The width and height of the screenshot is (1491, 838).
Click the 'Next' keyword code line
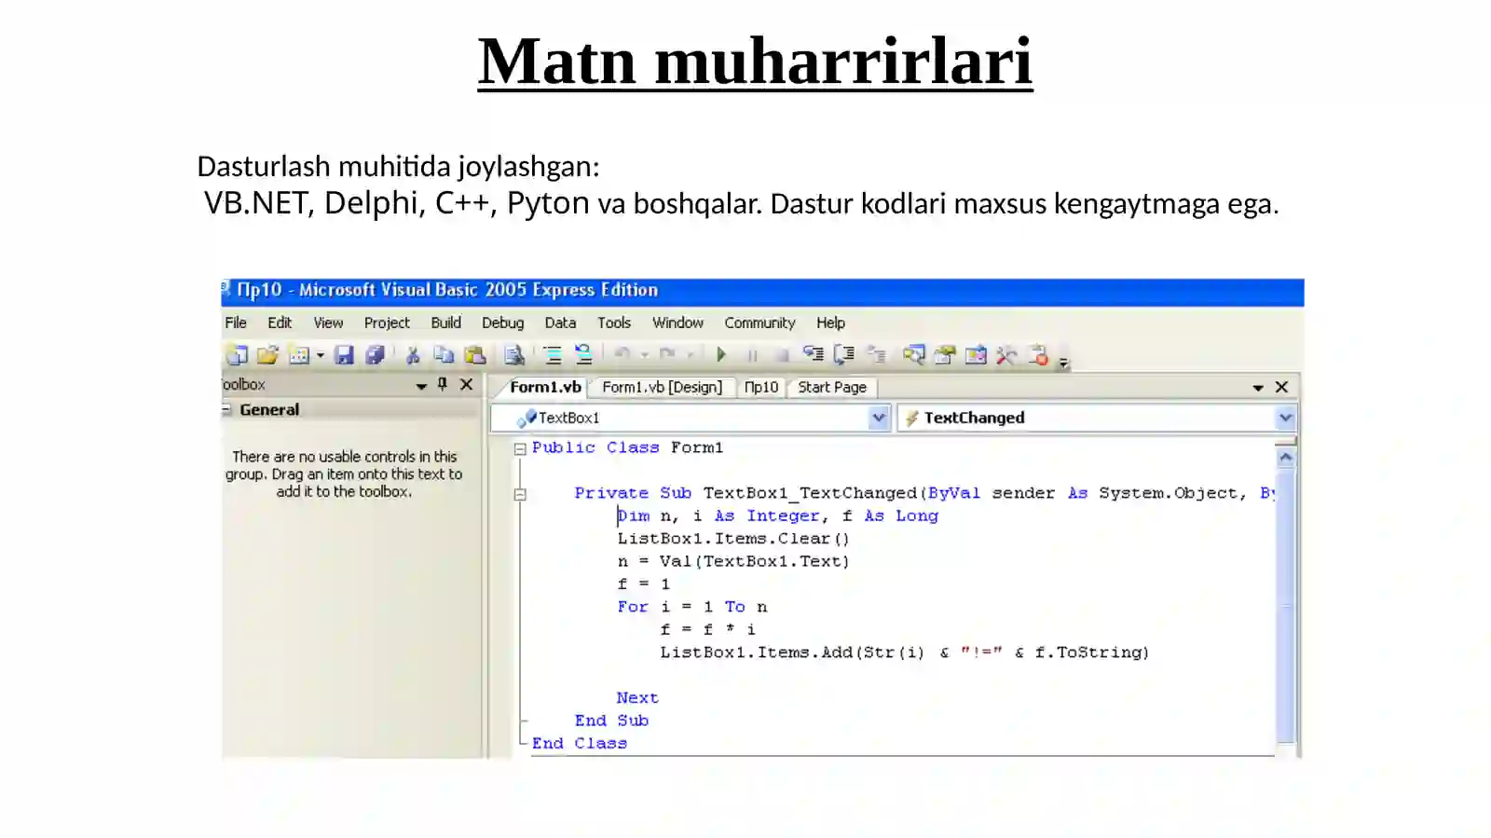[x=637, y=697]
